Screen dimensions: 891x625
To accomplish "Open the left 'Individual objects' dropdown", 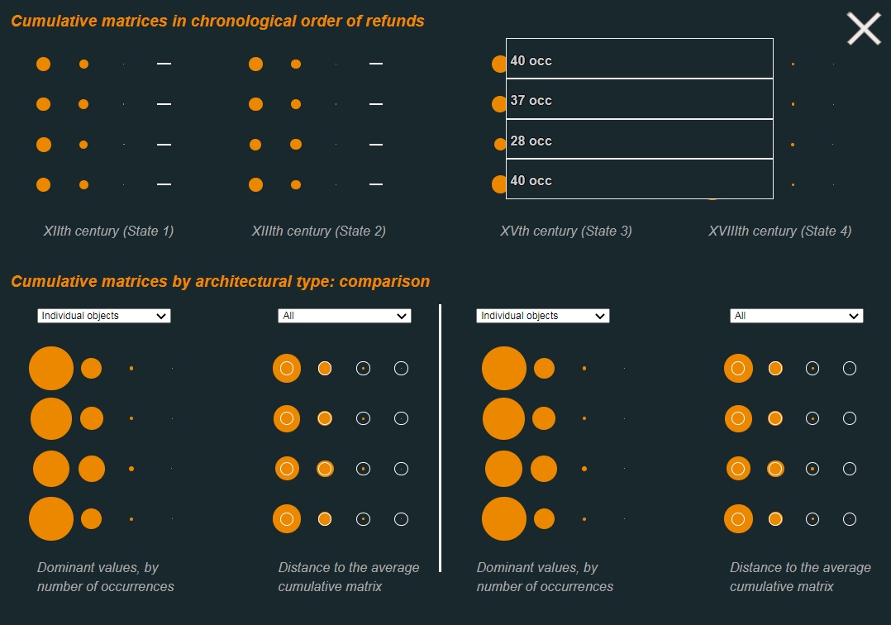I will coord(104,316).
